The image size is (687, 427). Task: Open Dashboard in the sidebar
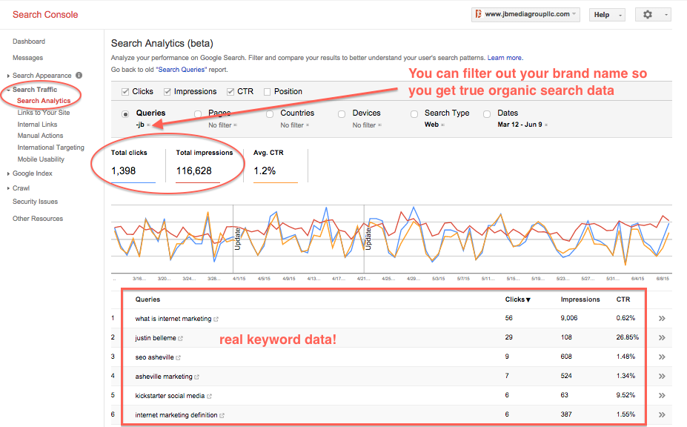click(28, 42)
